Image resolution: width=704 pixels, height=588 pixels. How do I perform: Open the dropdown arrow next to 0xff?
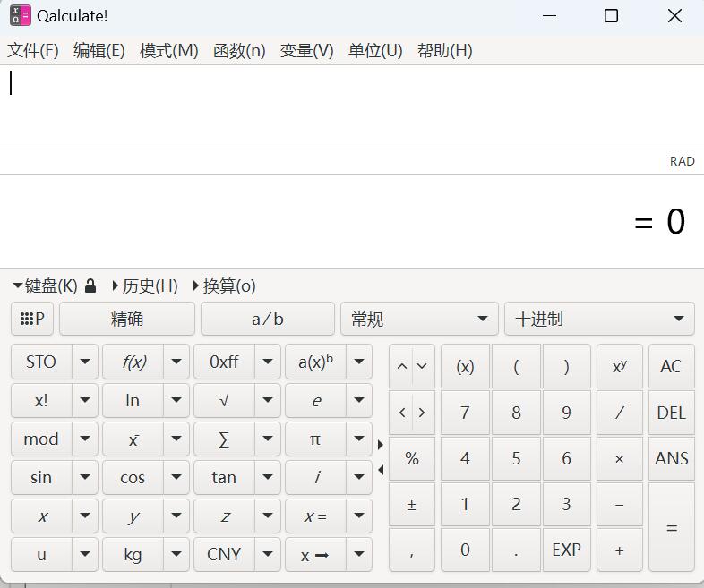pos(268,362)
